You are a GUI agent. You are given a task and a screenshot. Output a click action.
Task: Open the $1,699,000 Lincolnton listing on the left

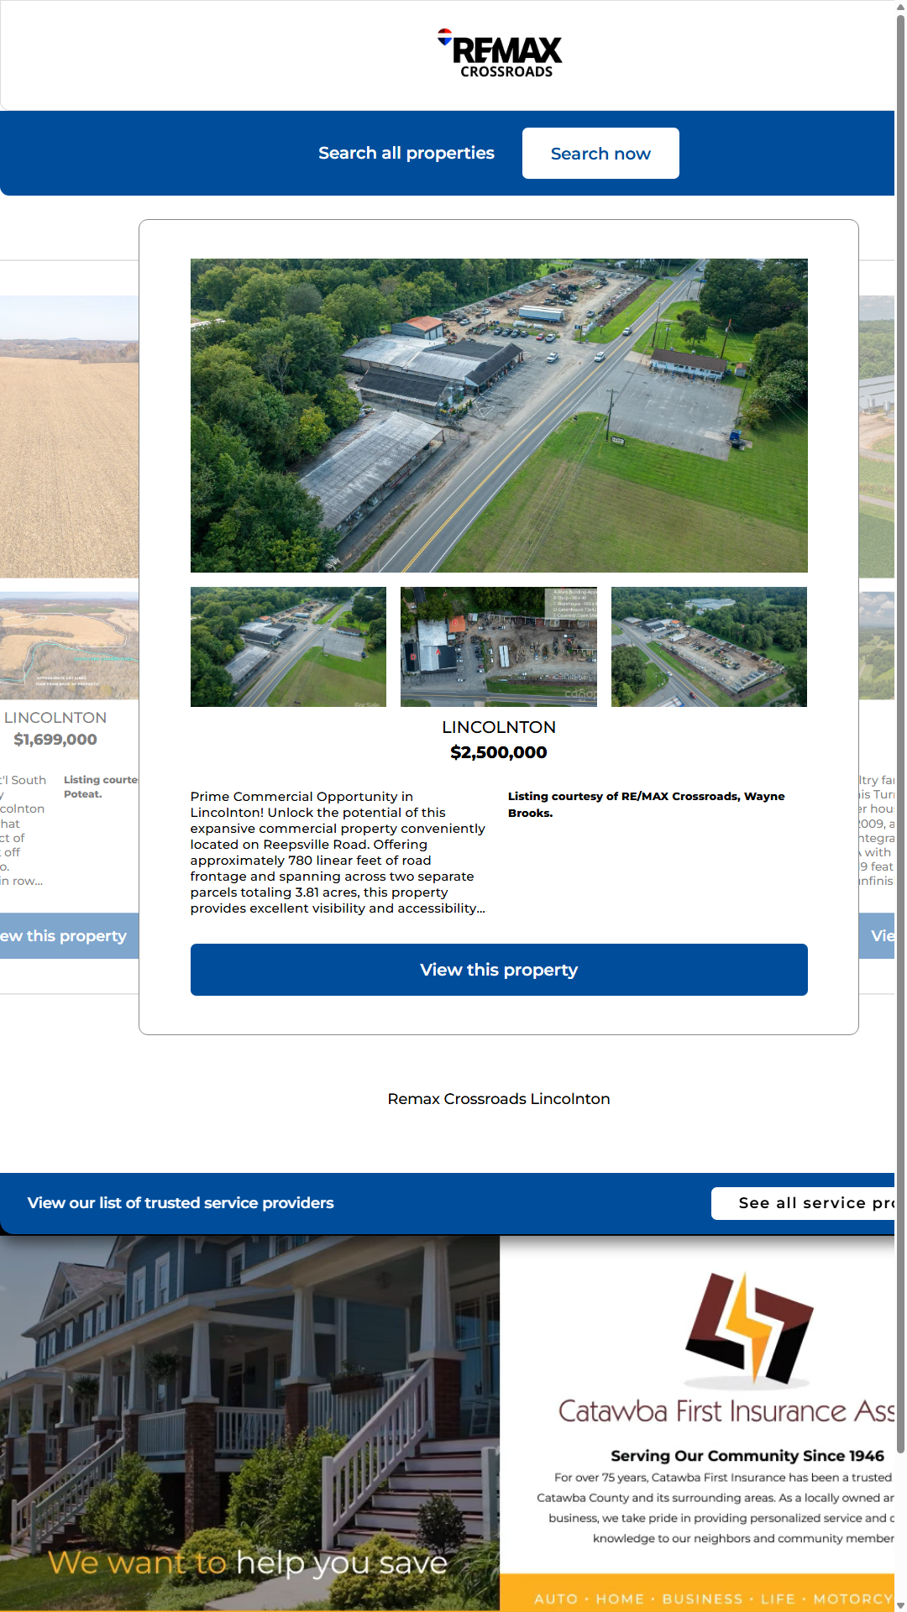55,740
